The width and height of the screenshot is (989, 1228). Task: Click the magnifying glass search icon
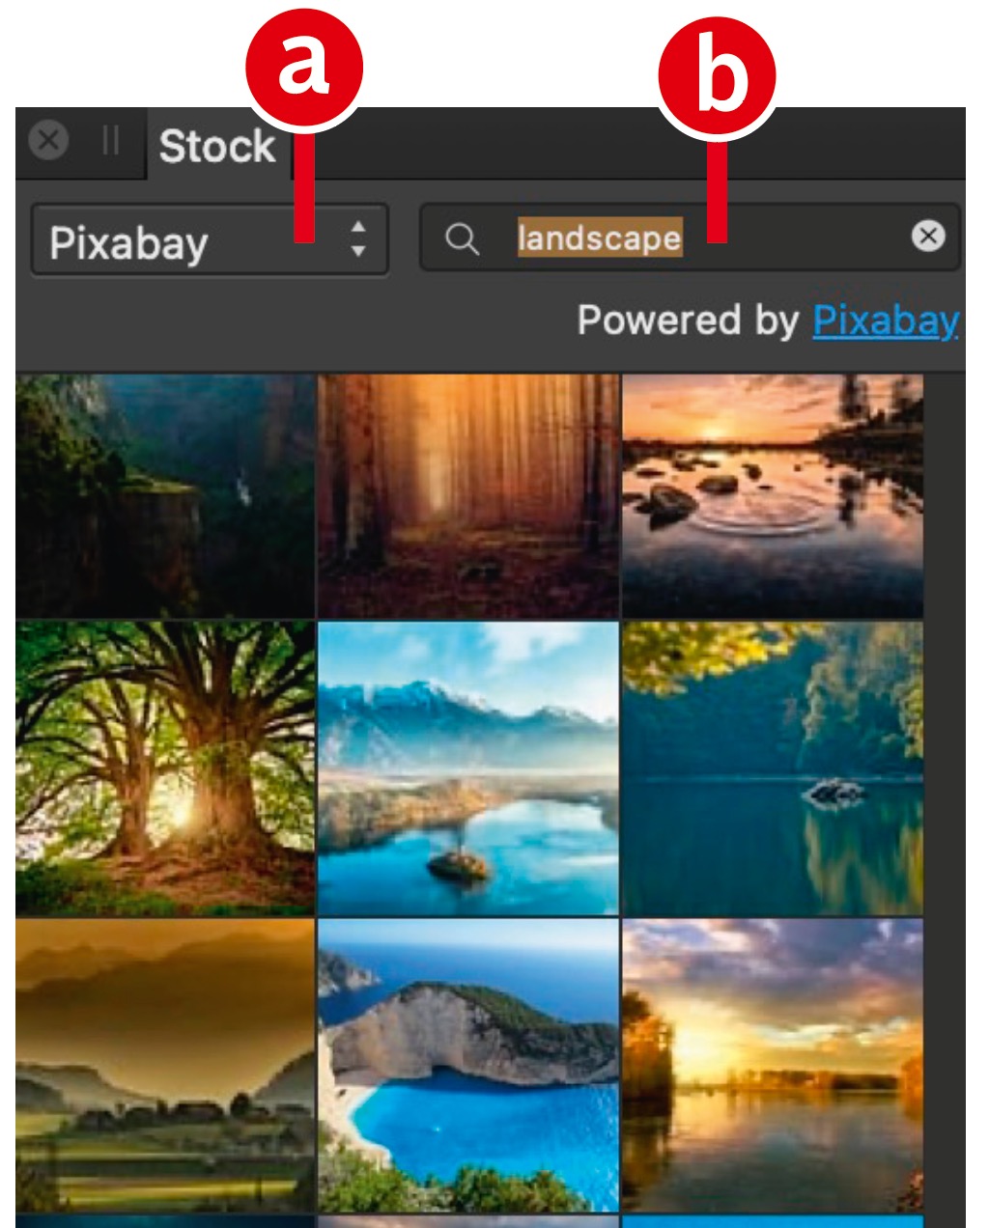pos(462,238)
